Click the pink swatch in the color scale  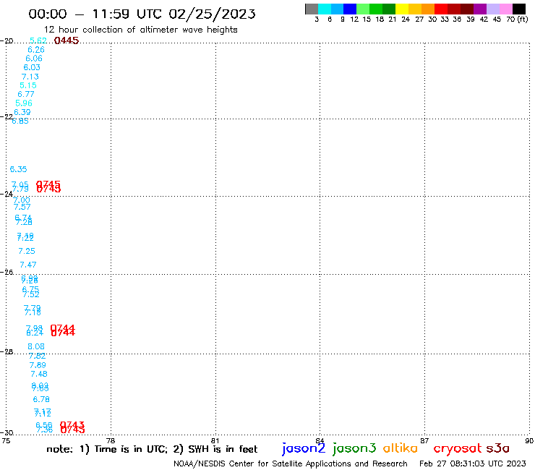[x=505, y=9]
